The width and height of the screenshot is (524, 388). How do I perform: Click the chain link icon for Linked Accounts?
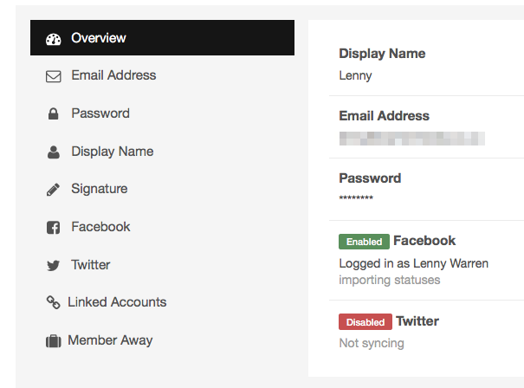coord(53,302)
